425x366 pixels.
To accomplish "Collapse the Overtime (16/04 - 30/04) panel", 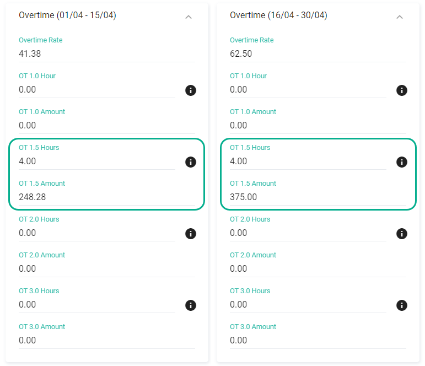I will pos(400,17).
